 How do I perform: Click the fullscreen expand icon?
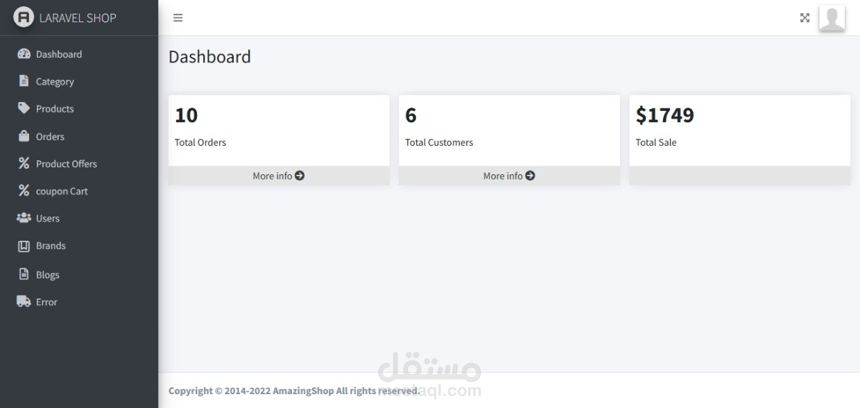click(x=805, y=18)
